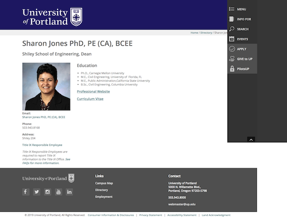Image resolution: width=287 pixels, height=218 pixels.
Task: Open the Facebook icon in footer
Action: pyautogui.click(x=26, y=192)
